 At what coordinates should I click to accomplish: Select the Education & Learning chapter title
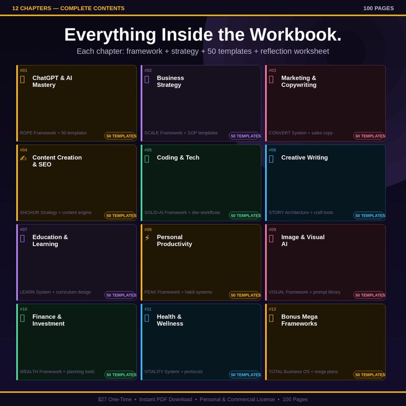pos(50,240)
